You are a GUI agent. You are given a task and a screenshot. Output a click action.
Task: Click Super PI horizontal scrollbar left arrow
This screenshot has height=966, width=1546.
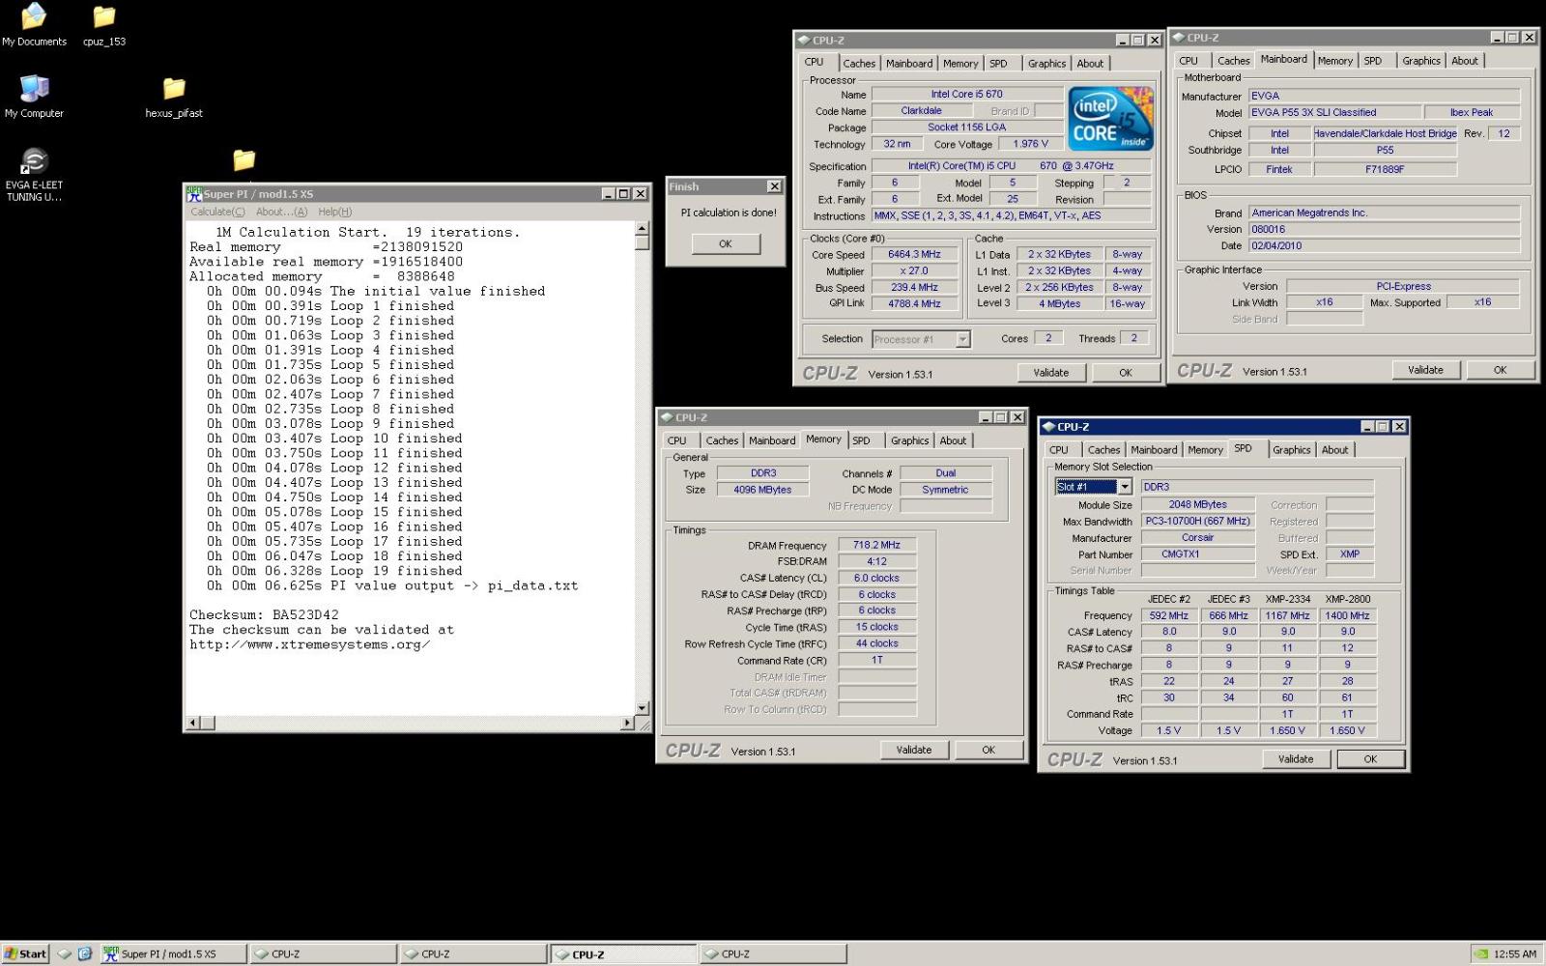193,723
